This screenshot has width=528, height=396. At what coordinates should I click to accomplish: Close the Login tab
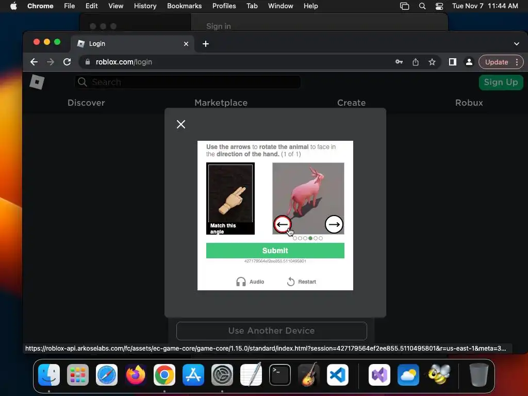186,44
